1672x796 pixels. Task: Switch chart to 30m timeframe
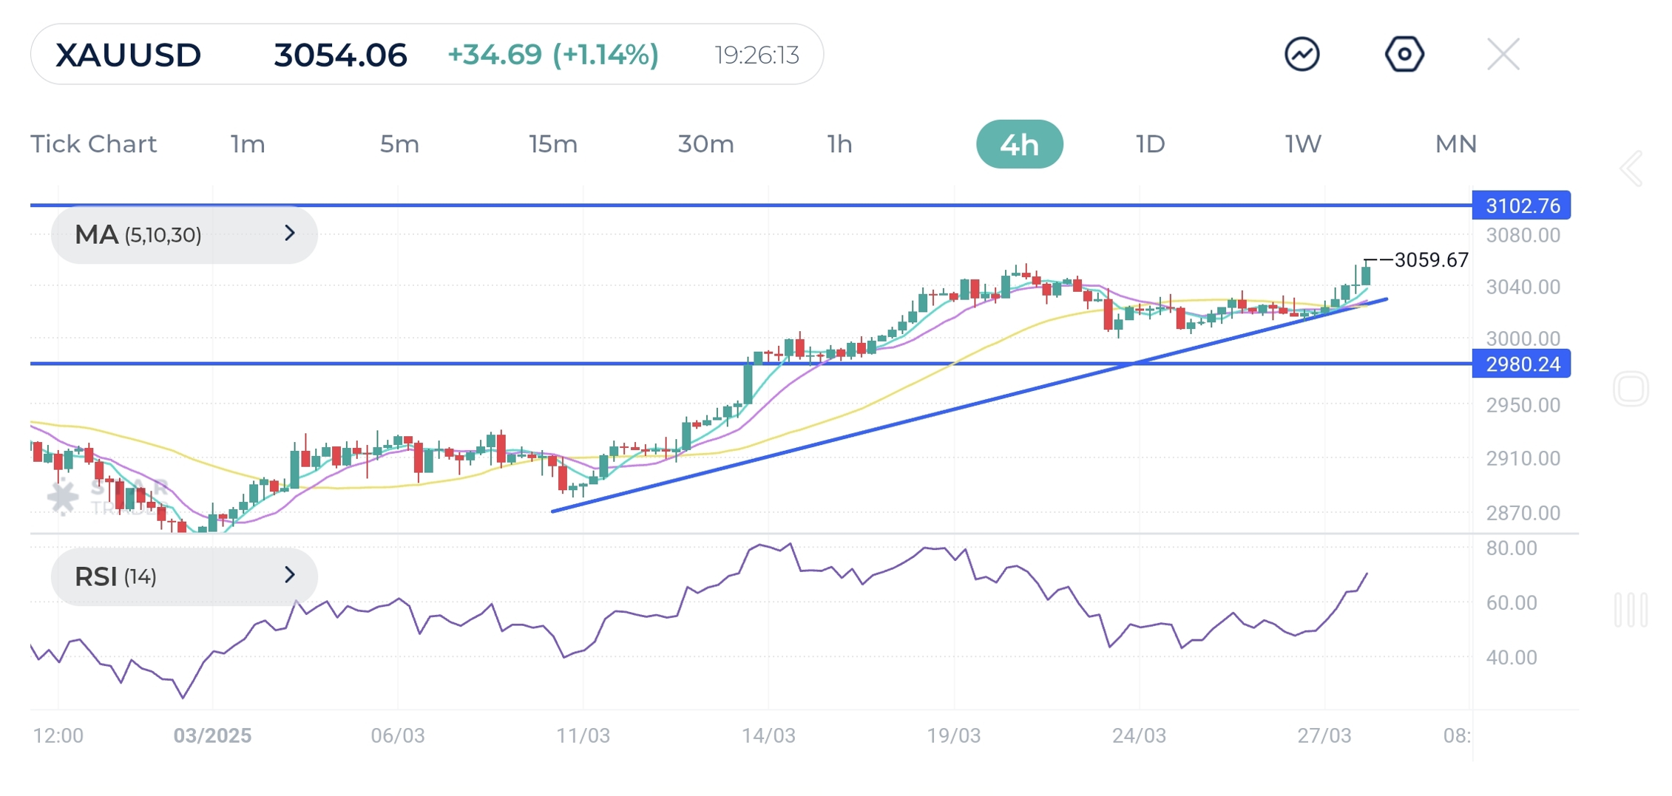point(705,144)
